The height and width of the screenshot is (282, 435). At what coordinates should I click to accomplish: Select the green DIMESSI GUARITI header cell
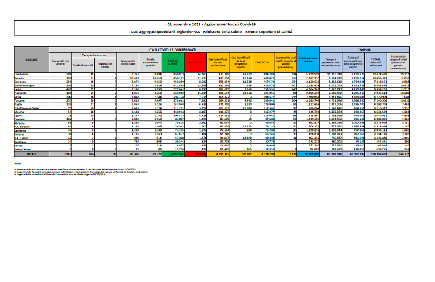click(x=174, y=60)
